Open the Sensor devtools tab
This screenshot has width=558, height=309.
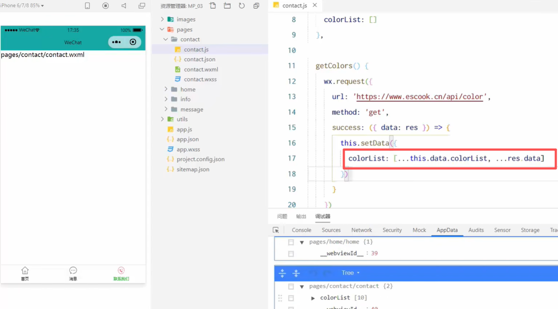[x=502, y=230]
